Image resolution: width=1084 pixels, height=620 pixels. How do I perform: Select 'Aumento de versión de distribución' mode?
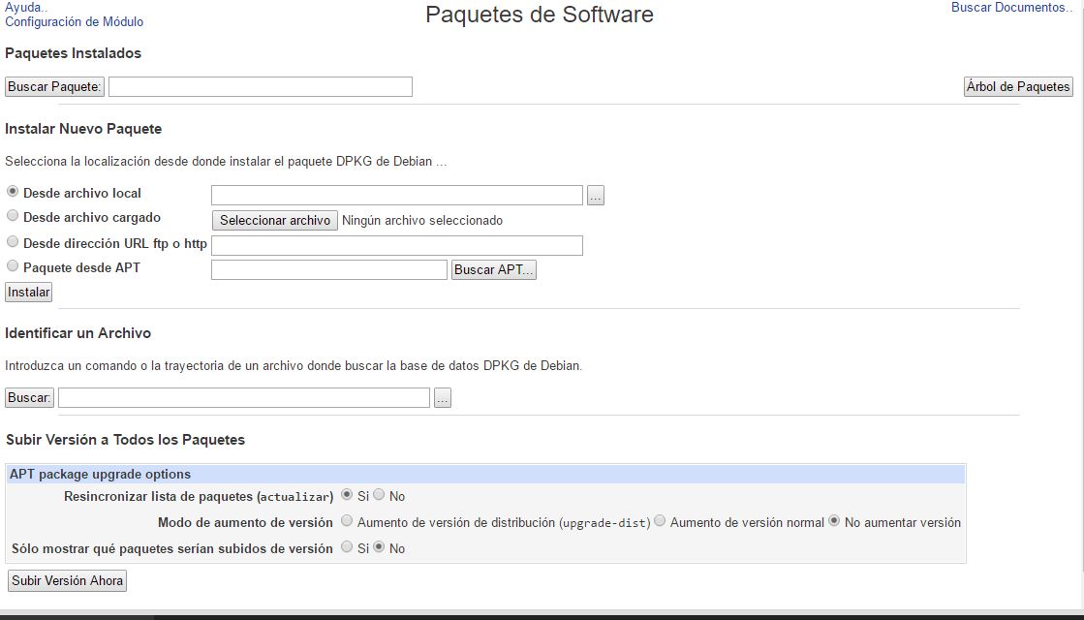click(x=347, y=521)
